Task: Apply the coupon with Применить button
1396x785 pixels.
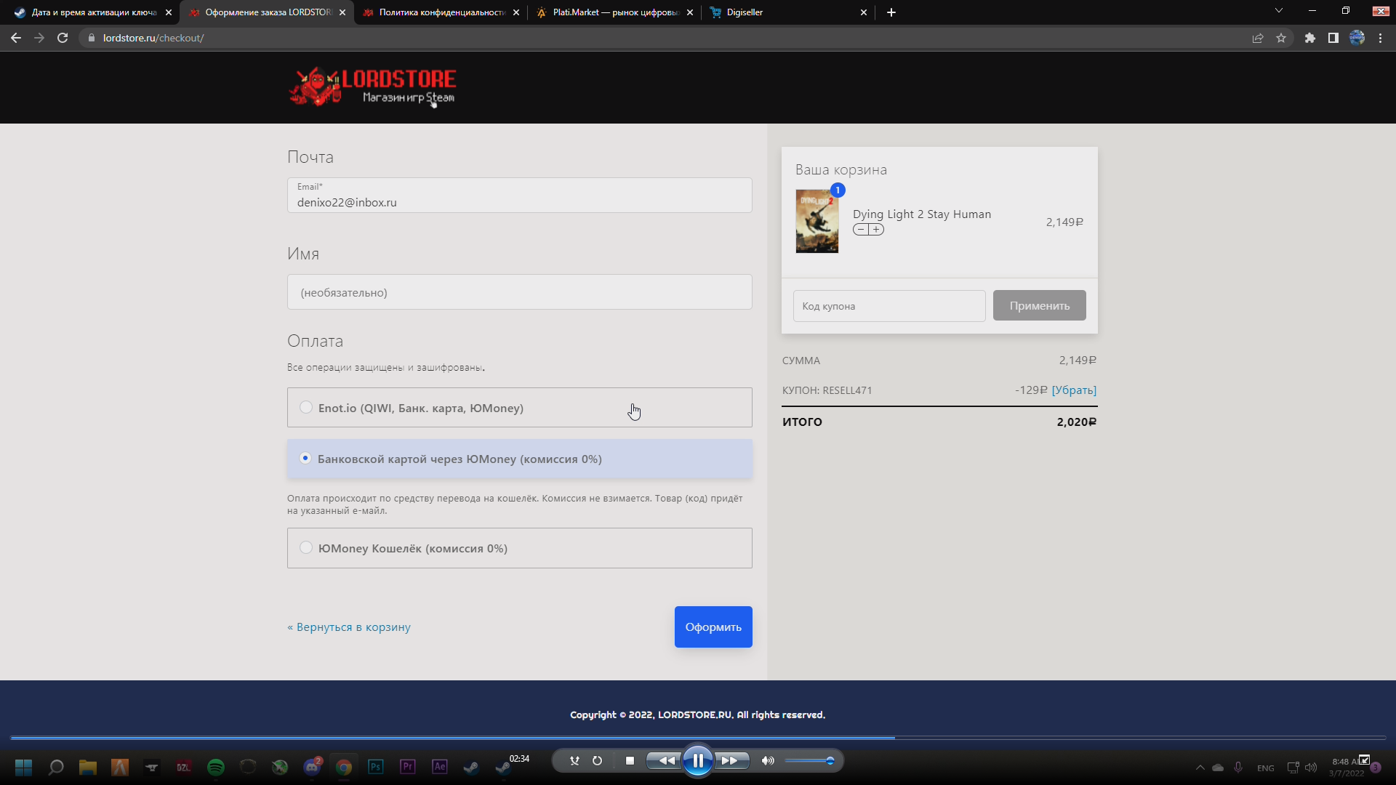Action: pos(1040,306)
